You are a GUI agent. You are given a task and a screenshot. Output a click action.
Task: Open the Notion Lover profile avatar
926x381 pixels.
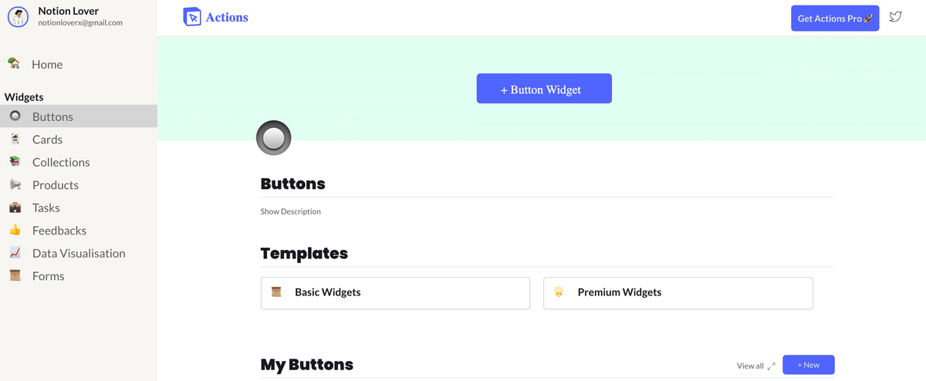[18, 17]
